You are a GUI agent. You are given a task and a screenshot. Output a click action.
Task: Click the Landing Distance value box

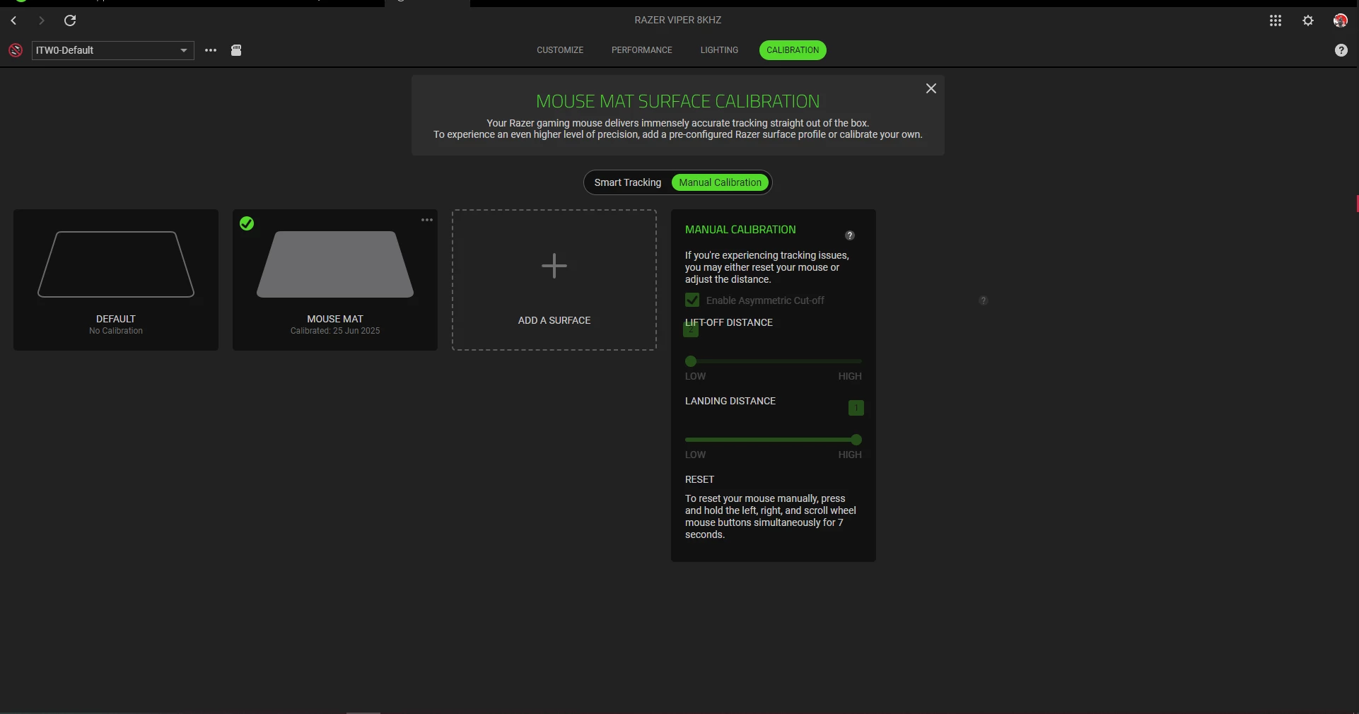(856, 408)
